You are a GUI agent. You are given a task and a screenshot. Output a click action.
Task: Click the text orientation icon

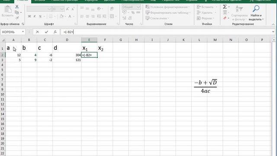[99, 9]
